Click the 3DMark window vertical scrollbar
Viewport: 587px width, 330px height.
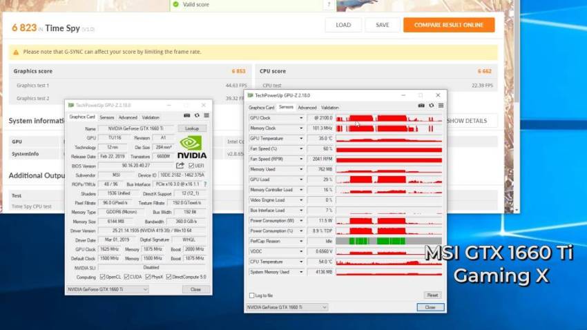(517, 106)
